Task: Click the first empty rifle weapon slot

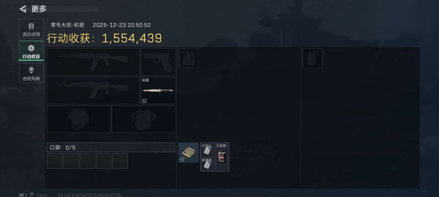Action: pos(93,62)
